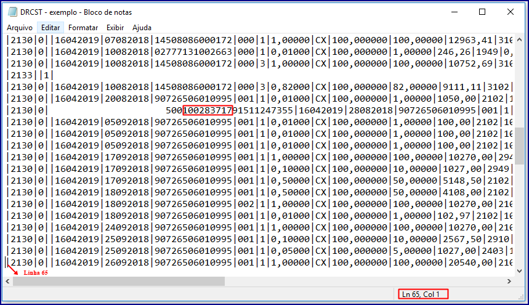Click the Notepad icon in title bar

pos(12,12)
